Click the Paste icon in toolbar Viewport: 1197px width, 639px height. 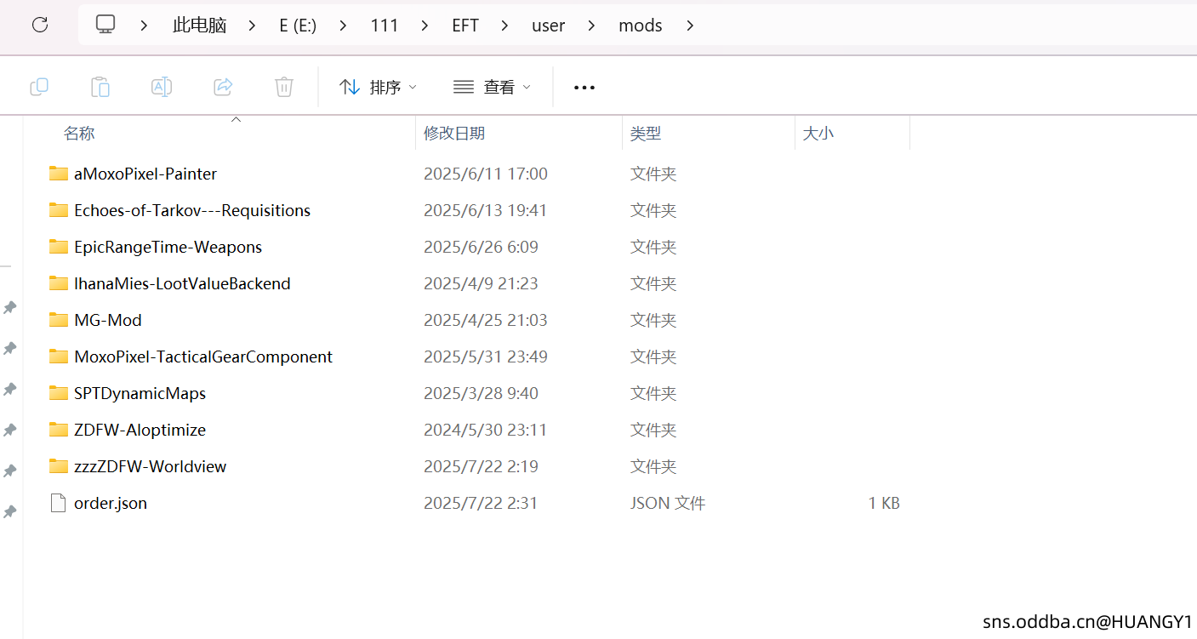coord(100,87)
